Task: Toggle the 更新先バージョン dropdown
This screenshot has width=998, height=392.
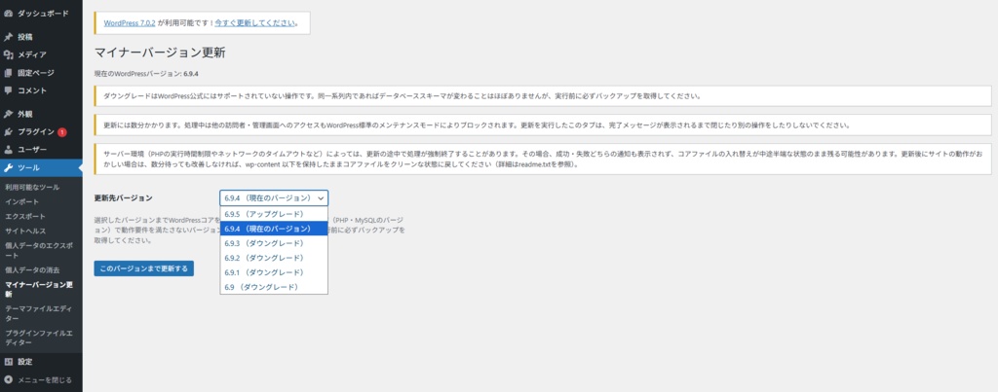Action: [274, 197]
